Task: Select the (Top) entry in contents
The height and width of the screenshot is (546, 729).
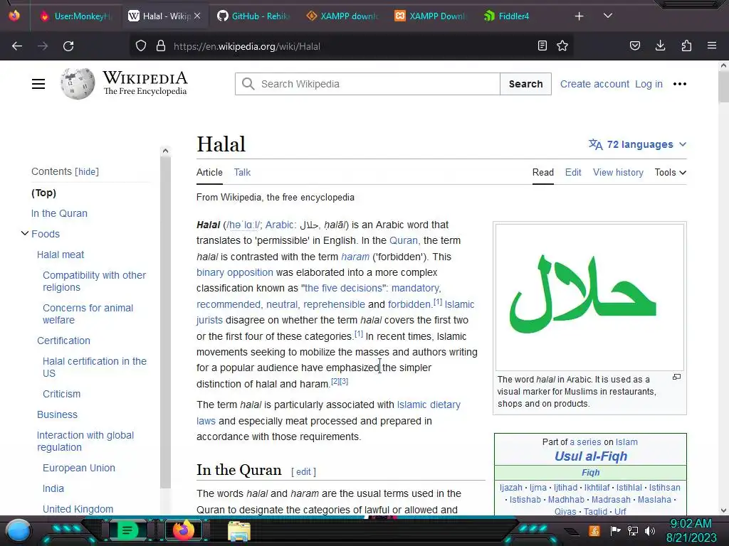Action: (x=43, y=193)
